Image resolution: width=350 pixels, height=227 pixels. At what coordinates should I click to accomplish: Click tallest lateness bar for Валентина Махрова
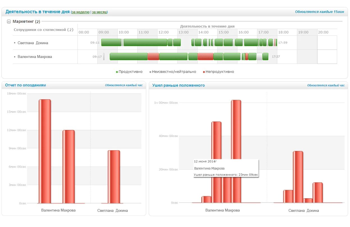click(x=45, y=151)
